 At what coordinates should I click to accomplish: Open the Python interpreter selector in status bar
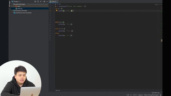click(151, 95)
